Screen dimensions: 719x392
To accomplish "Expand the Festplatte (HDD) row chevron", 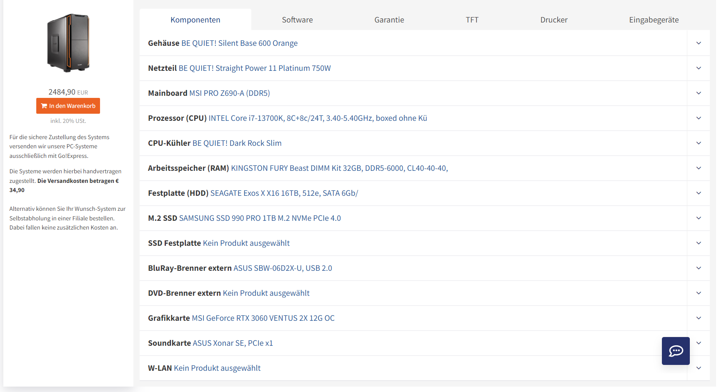I will click(x=699, y=193).
